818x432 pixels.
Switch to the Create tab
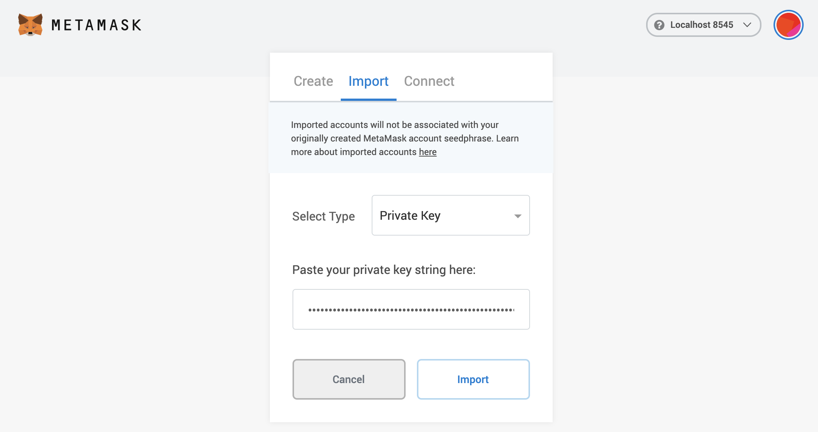(313, 81)
